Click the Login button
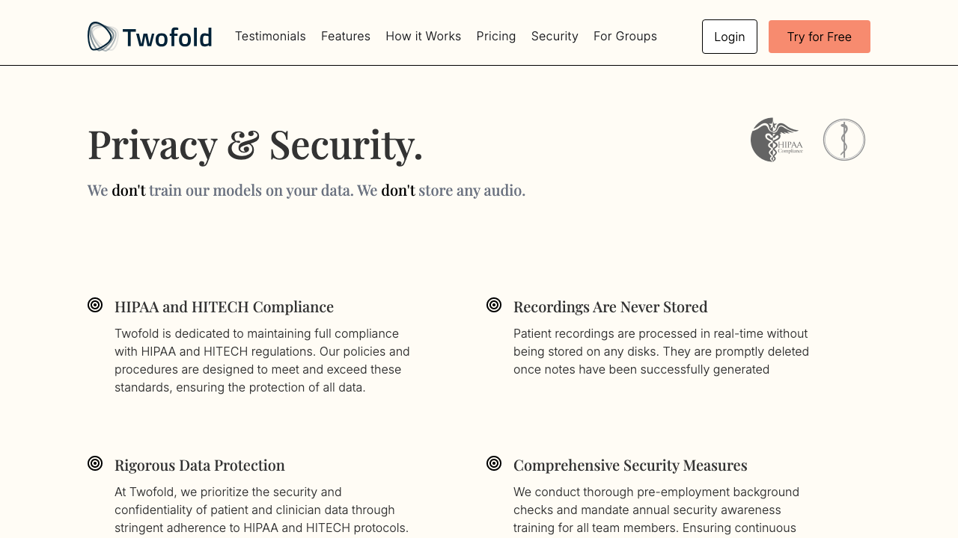The height and width of the screenshot is (538, 958). click(730, 37)
